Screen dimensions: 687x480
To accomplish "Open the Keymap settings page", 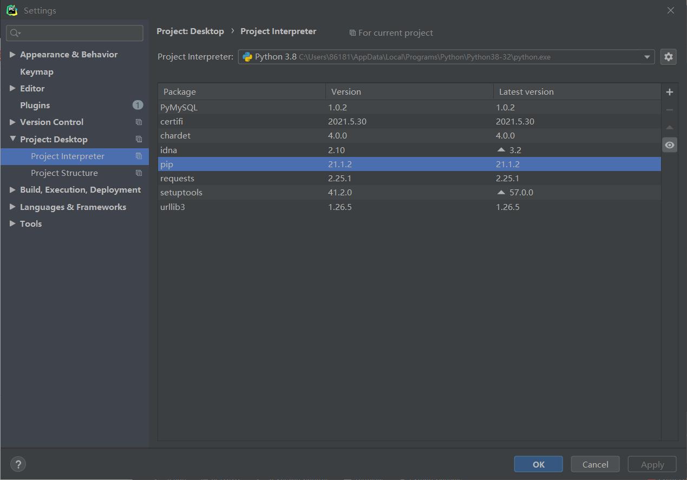I will (37, 72).
